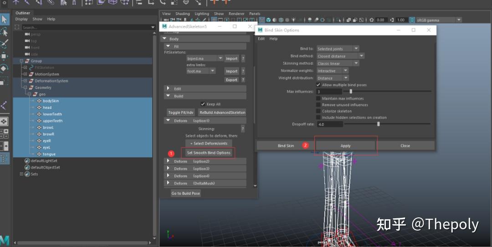Viewport: 492px width, 247px height.
Task: Click Set Smooth Bind Options button
Action: point(209,153)
